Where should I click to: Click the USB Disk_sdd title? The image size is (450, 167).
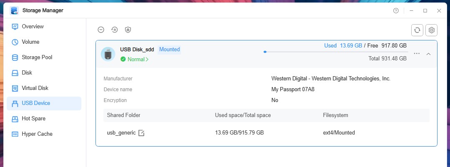click(137, 49)
